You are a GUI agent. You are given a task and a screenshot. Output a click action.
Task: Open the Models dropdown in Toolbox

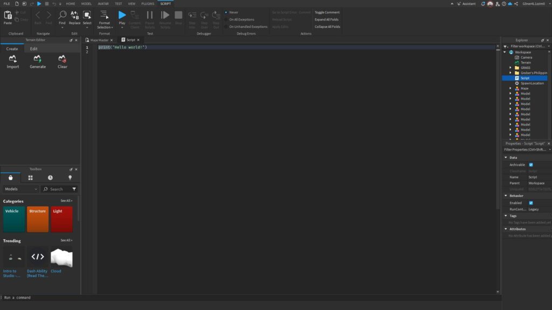[x=20, y=189]
